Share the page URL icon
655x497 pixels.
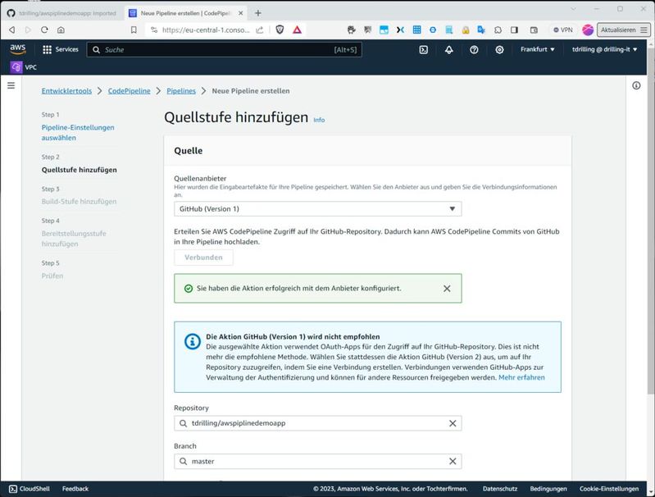click(x=259, y=30)
